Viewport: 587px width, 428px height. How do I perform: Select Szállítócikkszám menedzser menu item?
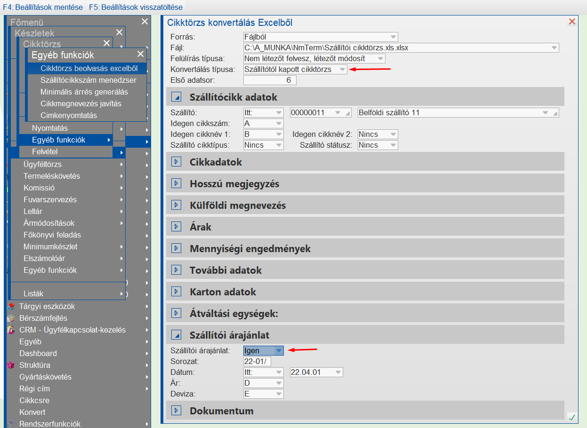tap(88, 80)
